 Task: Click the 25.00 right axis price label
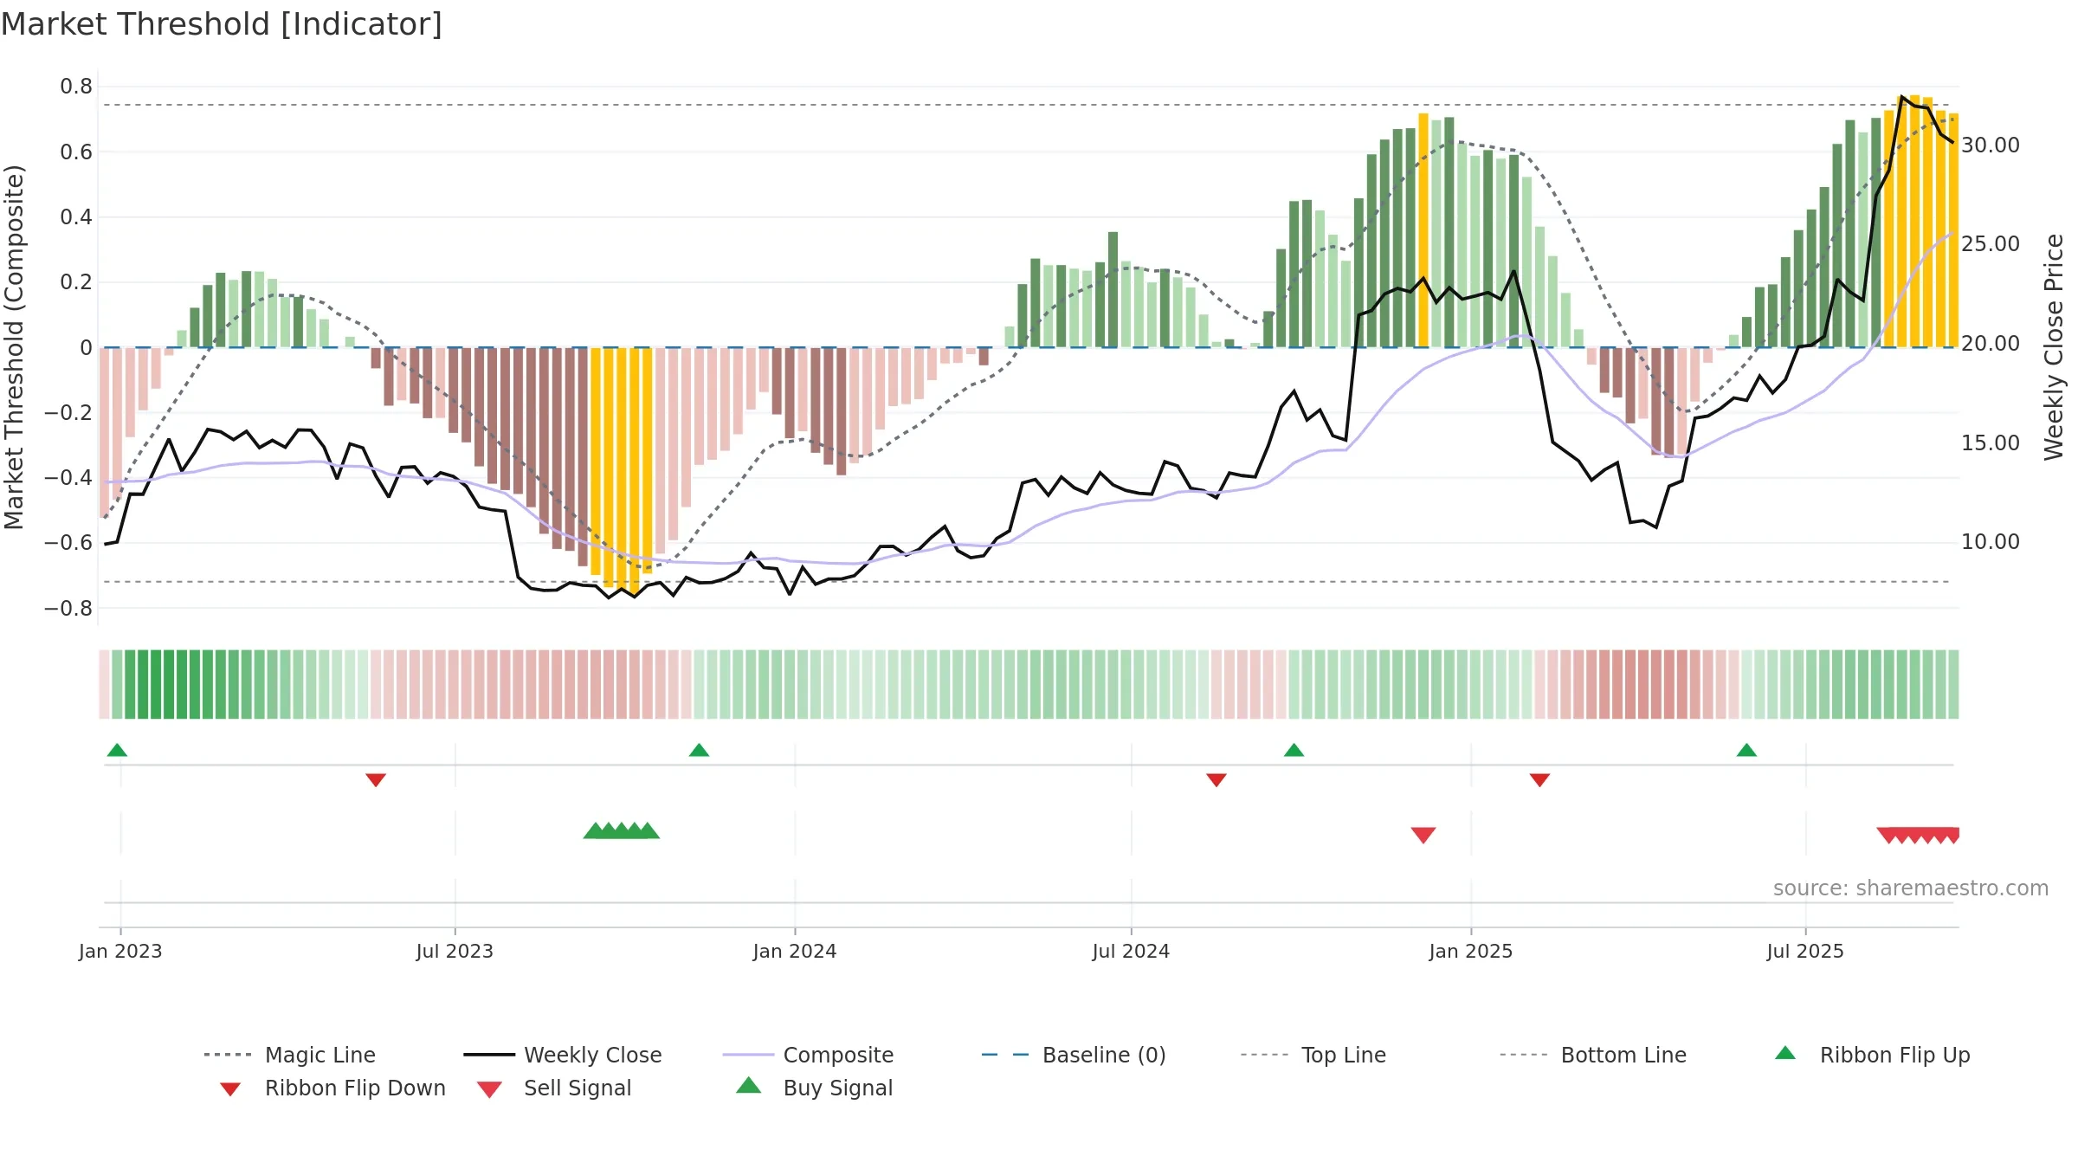click(1991, 244)
